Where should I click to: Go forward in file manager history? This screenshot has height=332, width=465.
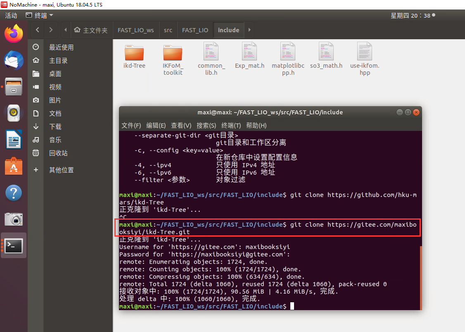pyautogui.click(x=51, y=30)
